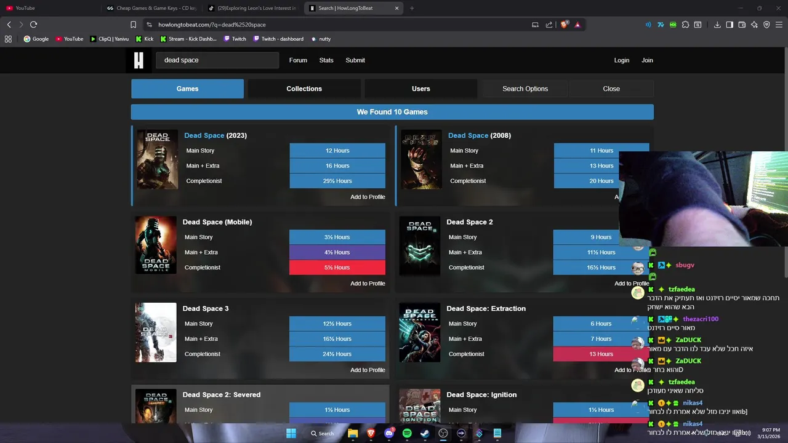Open Dead Space: Ignition title link
The width and height of the screenshot is (788, 443).
pyautogui.click(x=481, y=395)
